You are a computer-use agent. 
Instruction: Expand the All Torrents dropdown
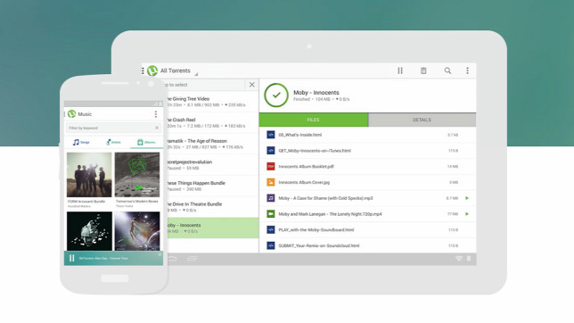tap(176, 70)
